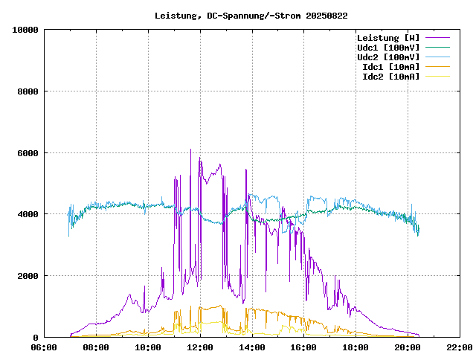Click the purple Leistung line sample in legend

click(x=437, y=38)
